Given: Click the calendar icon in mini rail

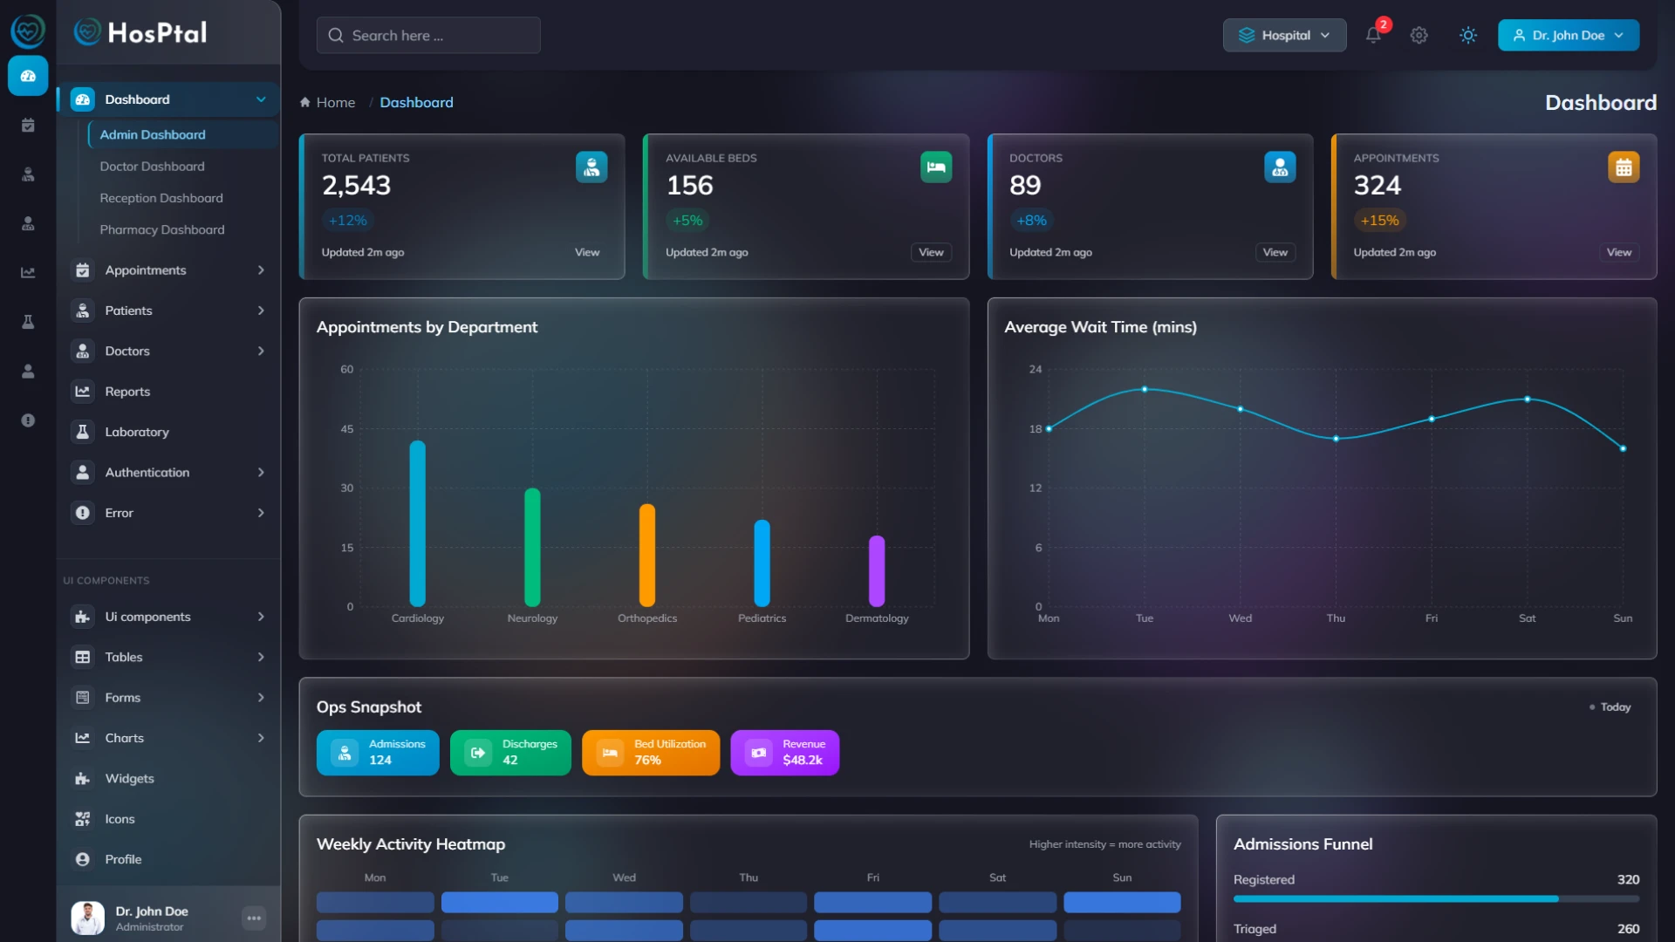Looking at the screenshot, I should (x=28, y=126).
